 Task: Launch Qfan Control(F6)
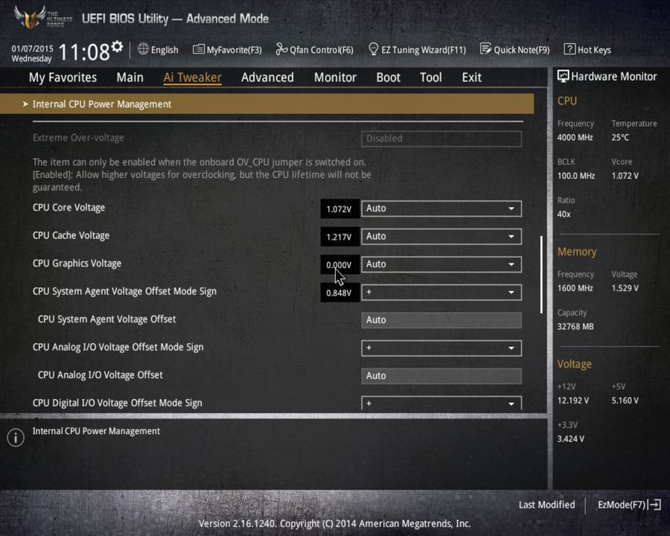tap(322, 50)
